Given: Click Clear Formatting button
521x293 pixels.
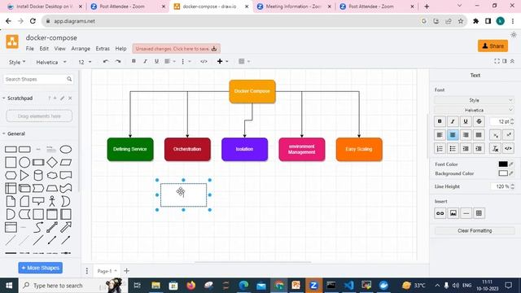Looking at the screenshot, I should pos(475,230).
